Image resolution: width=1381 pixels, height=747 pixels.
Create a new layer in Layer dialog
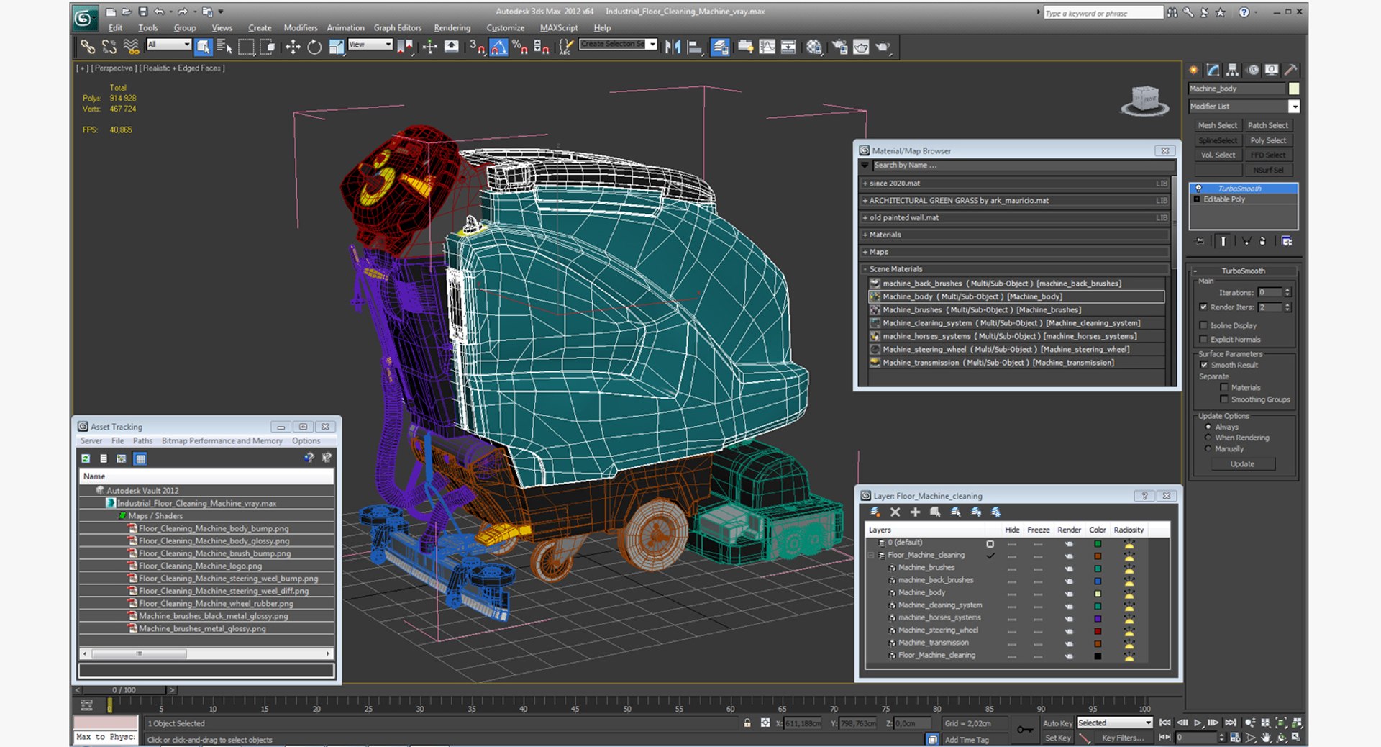(x=875, y=512)
